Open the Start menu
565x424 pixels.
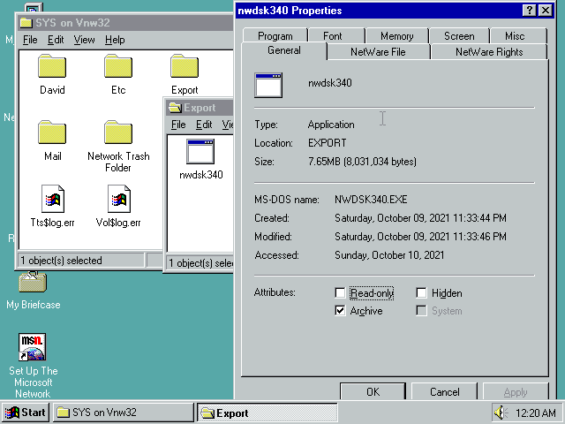coord(26,413)
